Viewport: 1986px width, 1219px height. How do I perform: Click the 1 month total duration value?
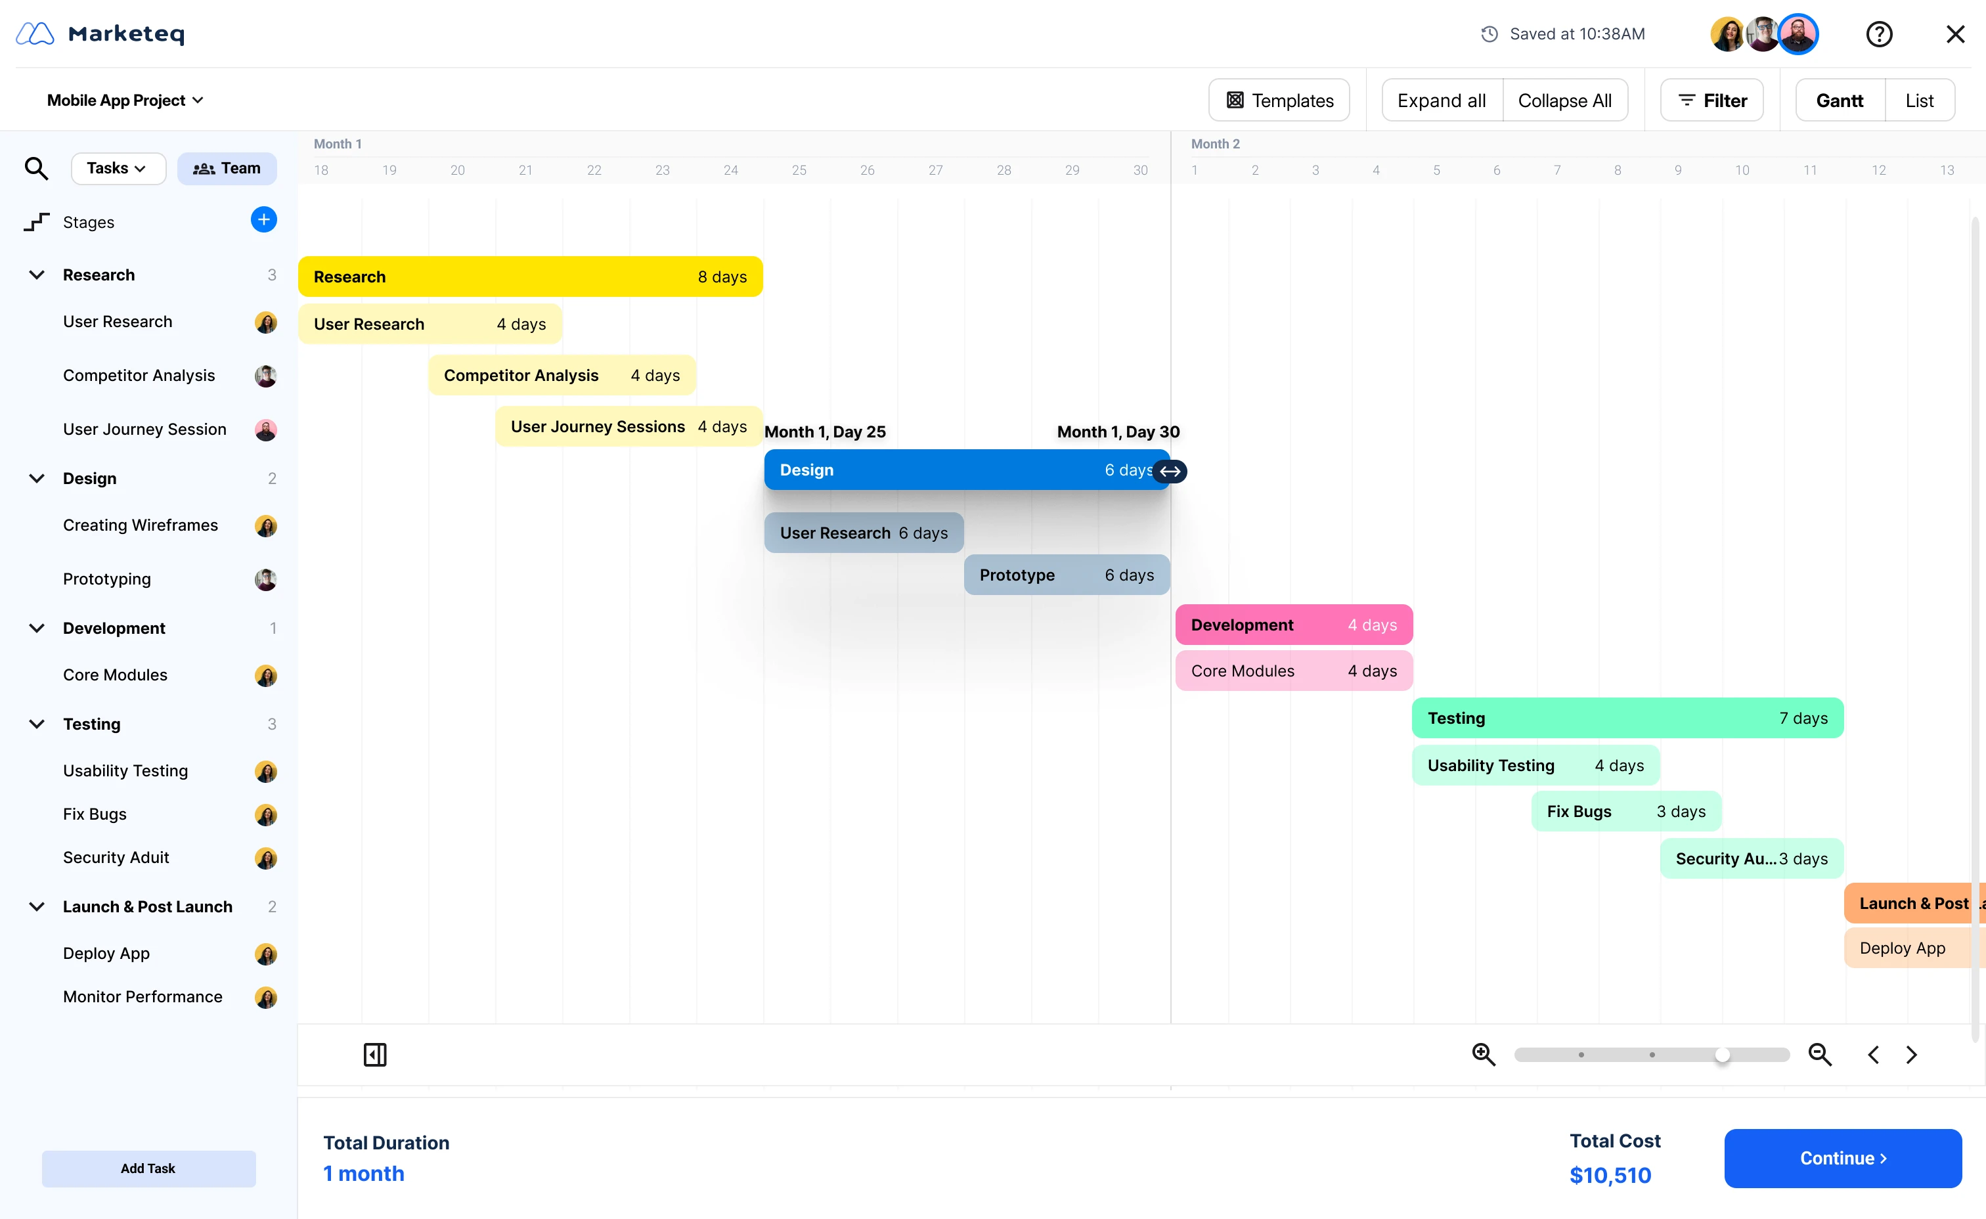pyautogui.click(x=364, y=1174)
